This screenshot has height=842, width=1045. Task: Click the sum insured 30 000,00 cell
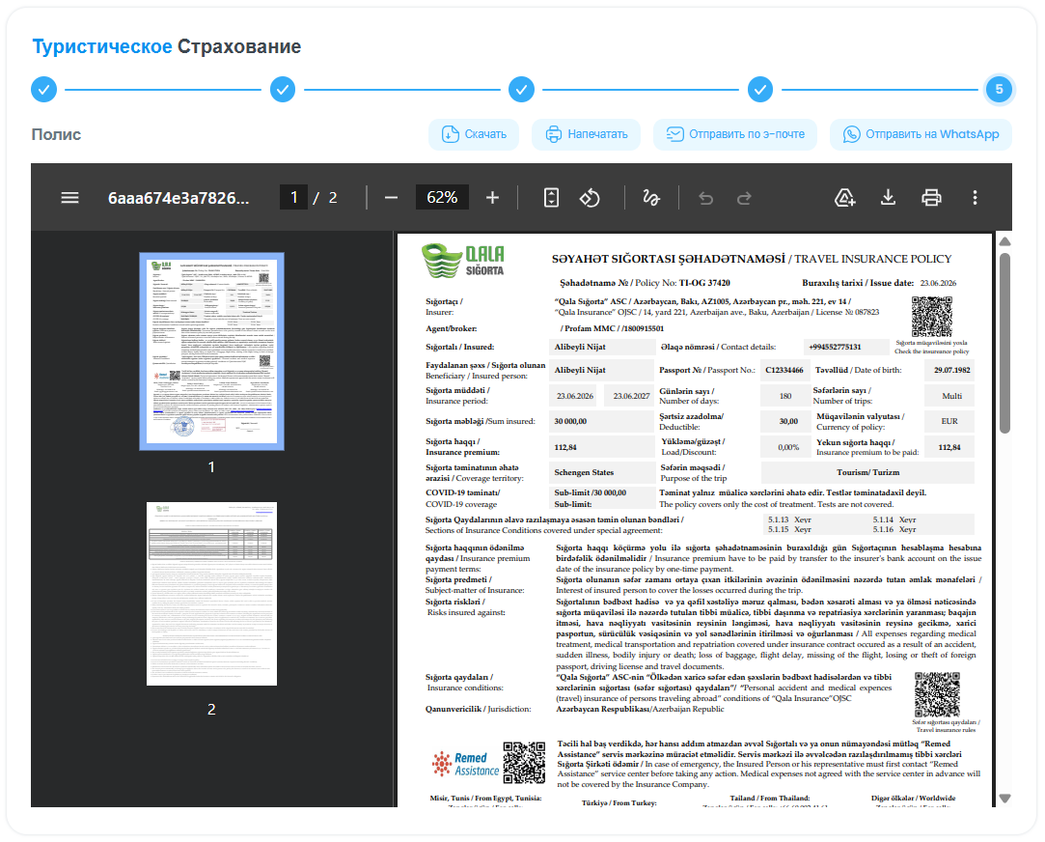click(602, 421)
